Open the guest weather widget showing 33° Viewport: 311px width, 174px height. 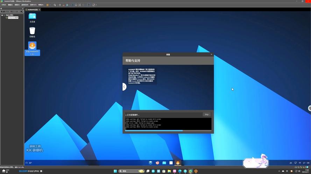point(29,163)
